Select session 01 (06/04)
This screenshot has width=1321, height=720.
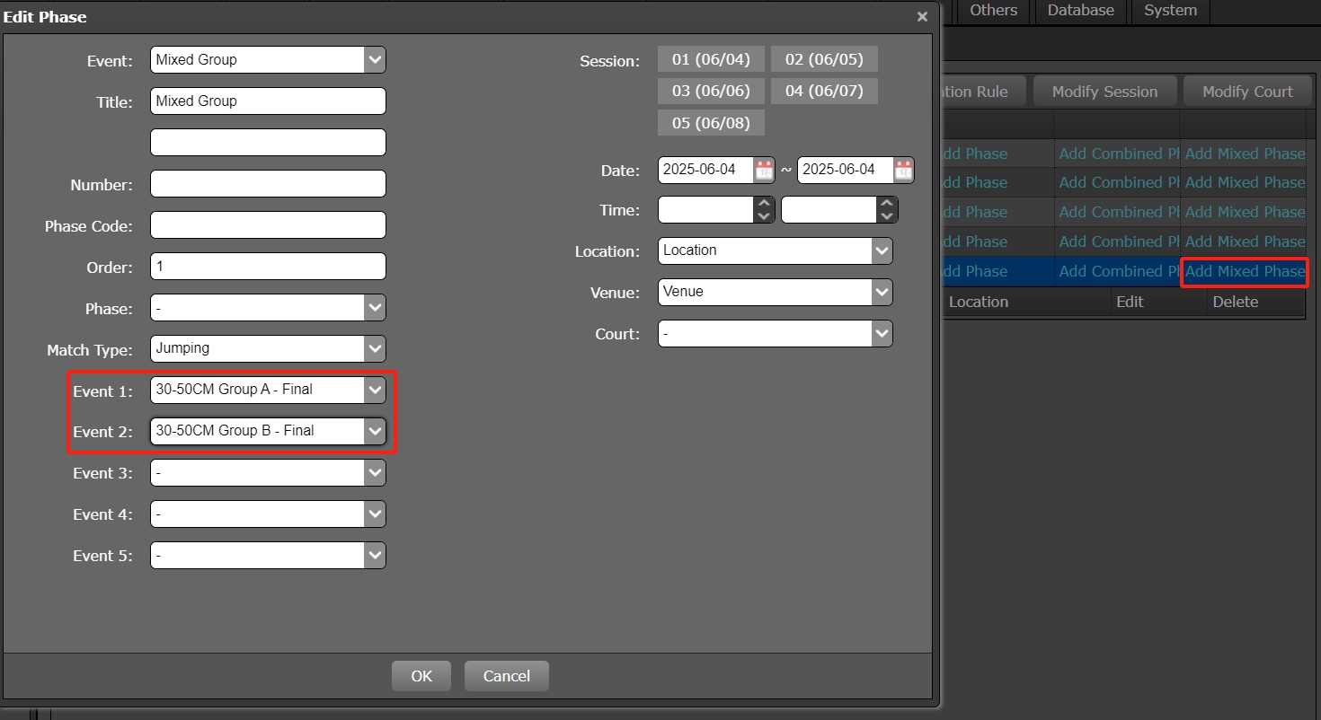point(711,58)
